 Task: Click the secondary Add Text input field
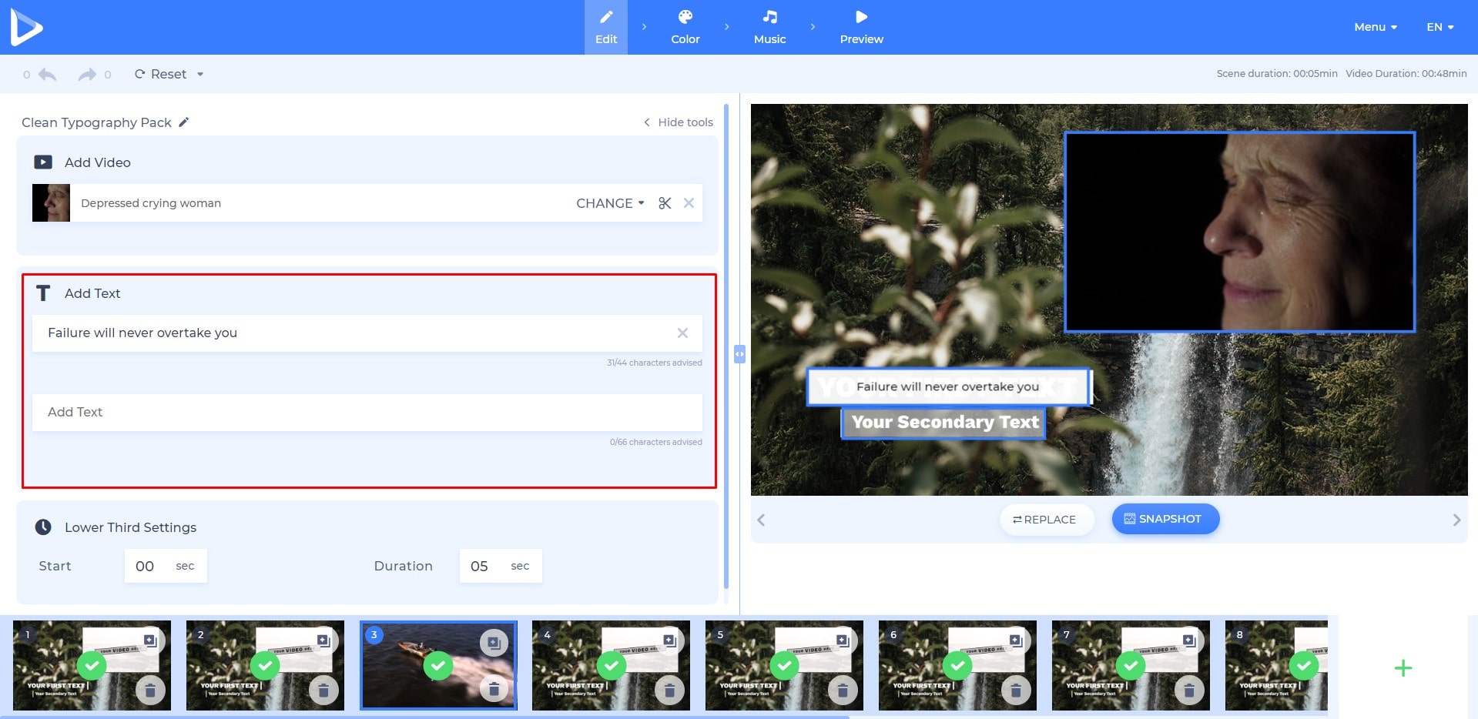[x=367, y=413]
